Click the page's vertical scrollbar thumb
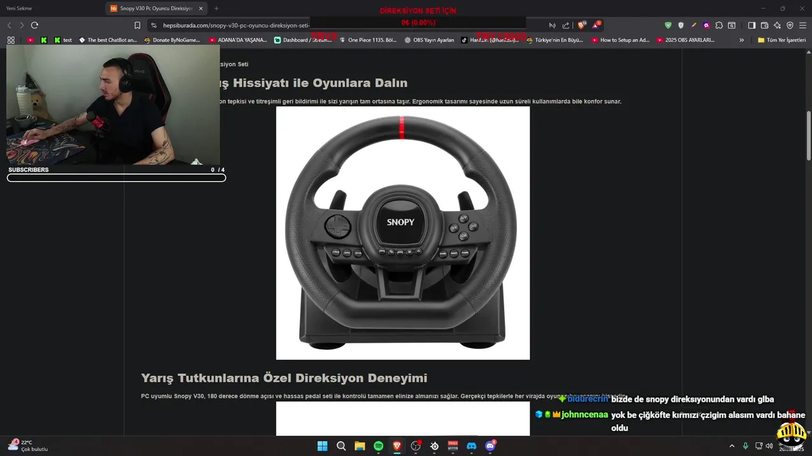 tap(809, 136)
